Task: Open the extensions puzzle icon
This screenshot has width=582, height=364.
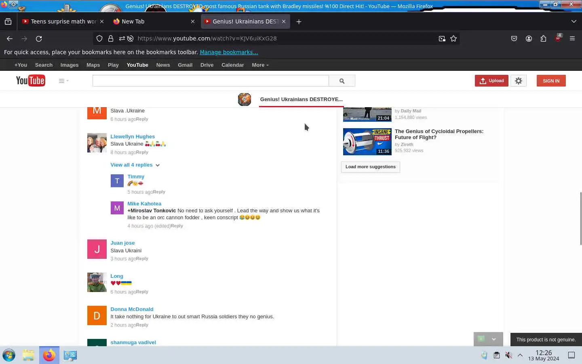Action: pos(543,38)
